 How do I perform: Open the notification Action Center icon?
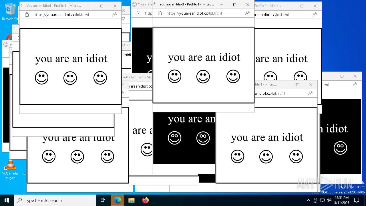[357, 200]
